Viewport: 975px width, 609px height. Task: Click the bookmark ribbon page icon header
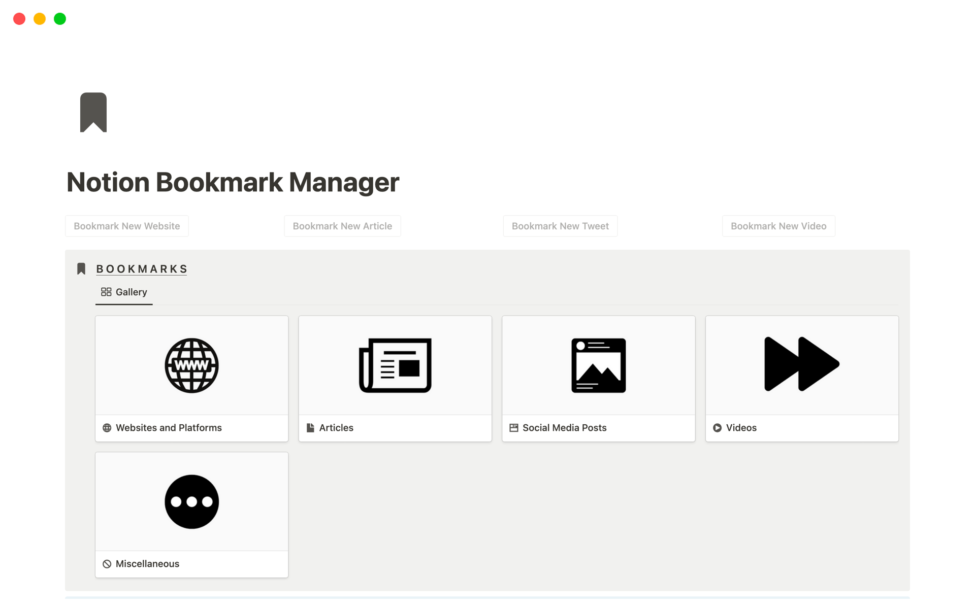(93, 112)
